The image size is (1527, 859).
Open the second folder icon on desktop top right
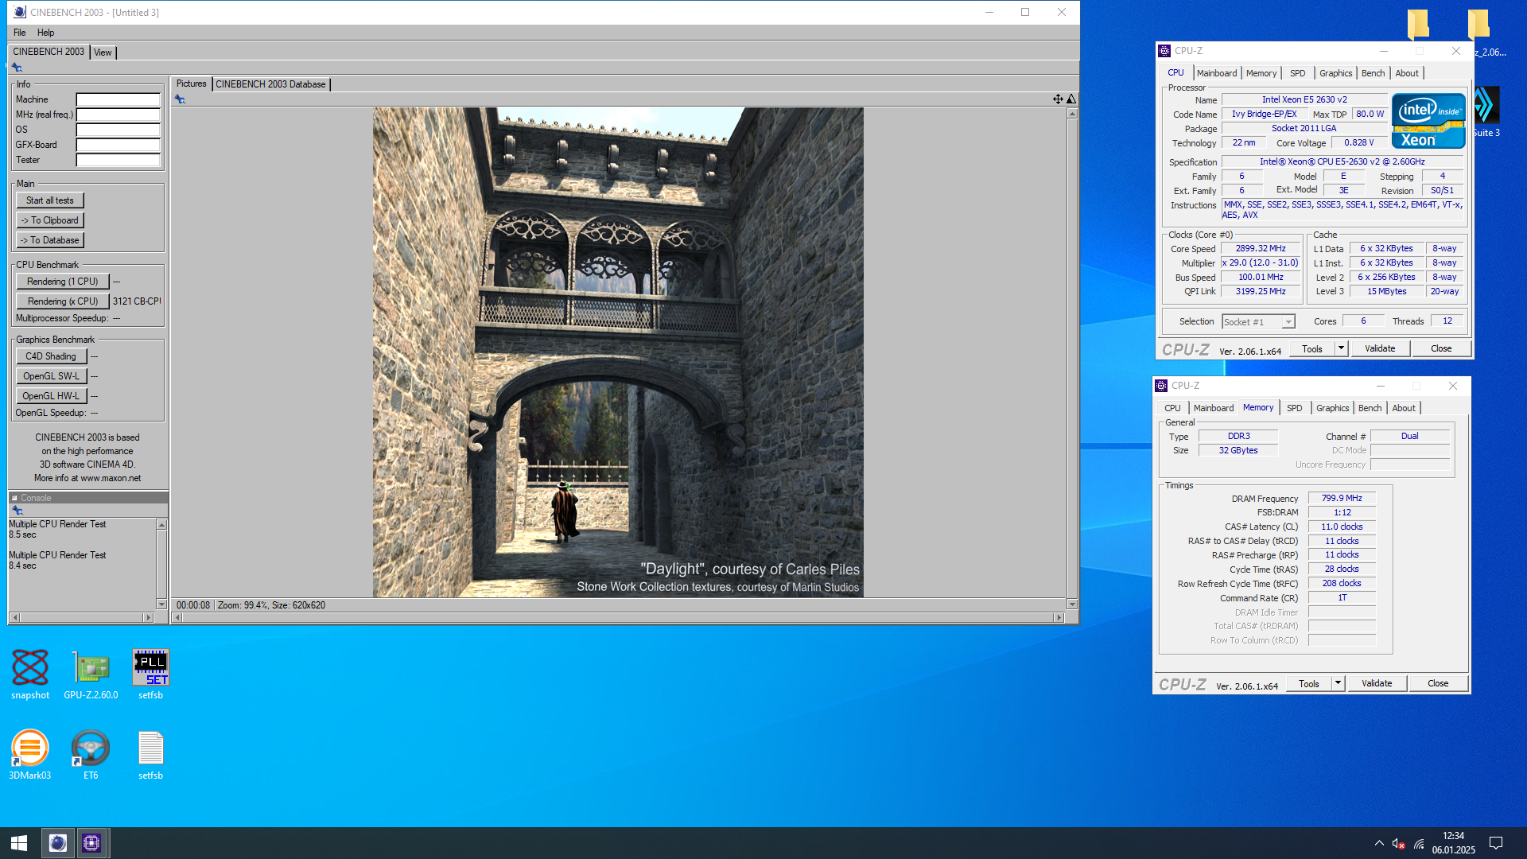[1478, 24]
